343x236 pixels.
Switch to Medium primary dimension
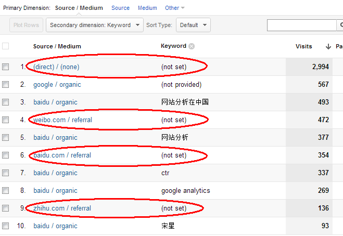coord(147,8)
